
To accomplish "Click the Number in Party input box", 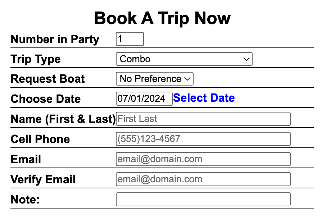I will (130, 39).
